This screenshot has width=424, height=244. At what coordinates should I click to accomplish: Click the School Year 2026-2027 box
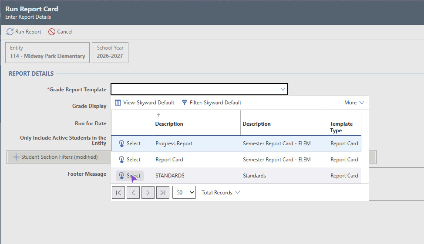coord(110,53)
